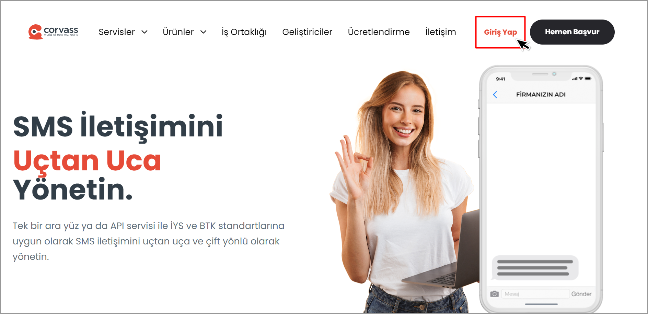
Task: Navigate to İletişim contact page
Action: tap(441, 32)
